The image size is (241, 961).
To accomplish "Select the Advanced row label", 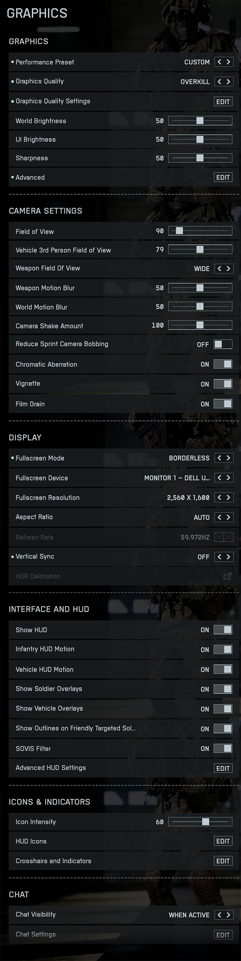I will [30, 178].
